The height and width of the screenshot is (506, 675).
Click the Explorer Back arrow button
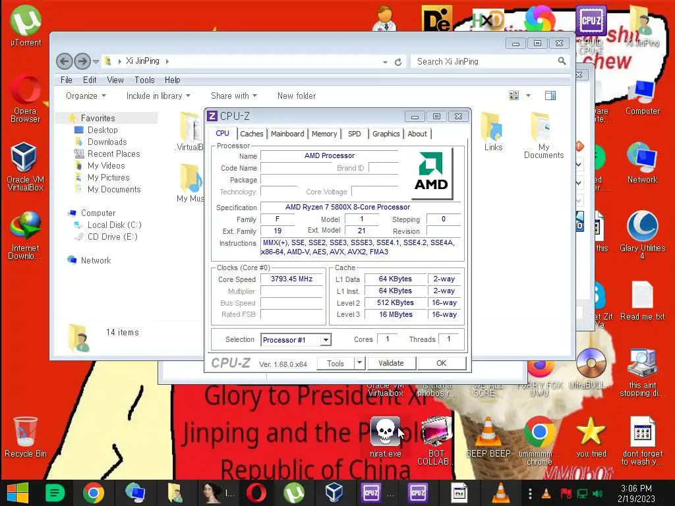coord(65,61)
